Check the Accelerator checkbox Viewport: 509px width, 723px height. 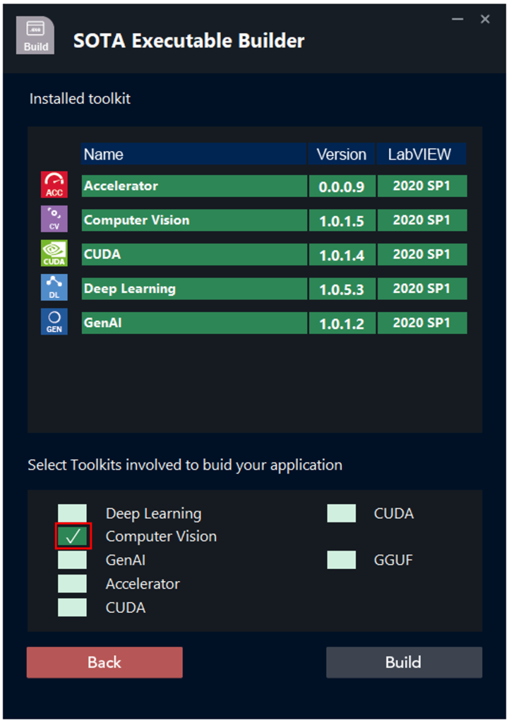(x=73, y=584)
